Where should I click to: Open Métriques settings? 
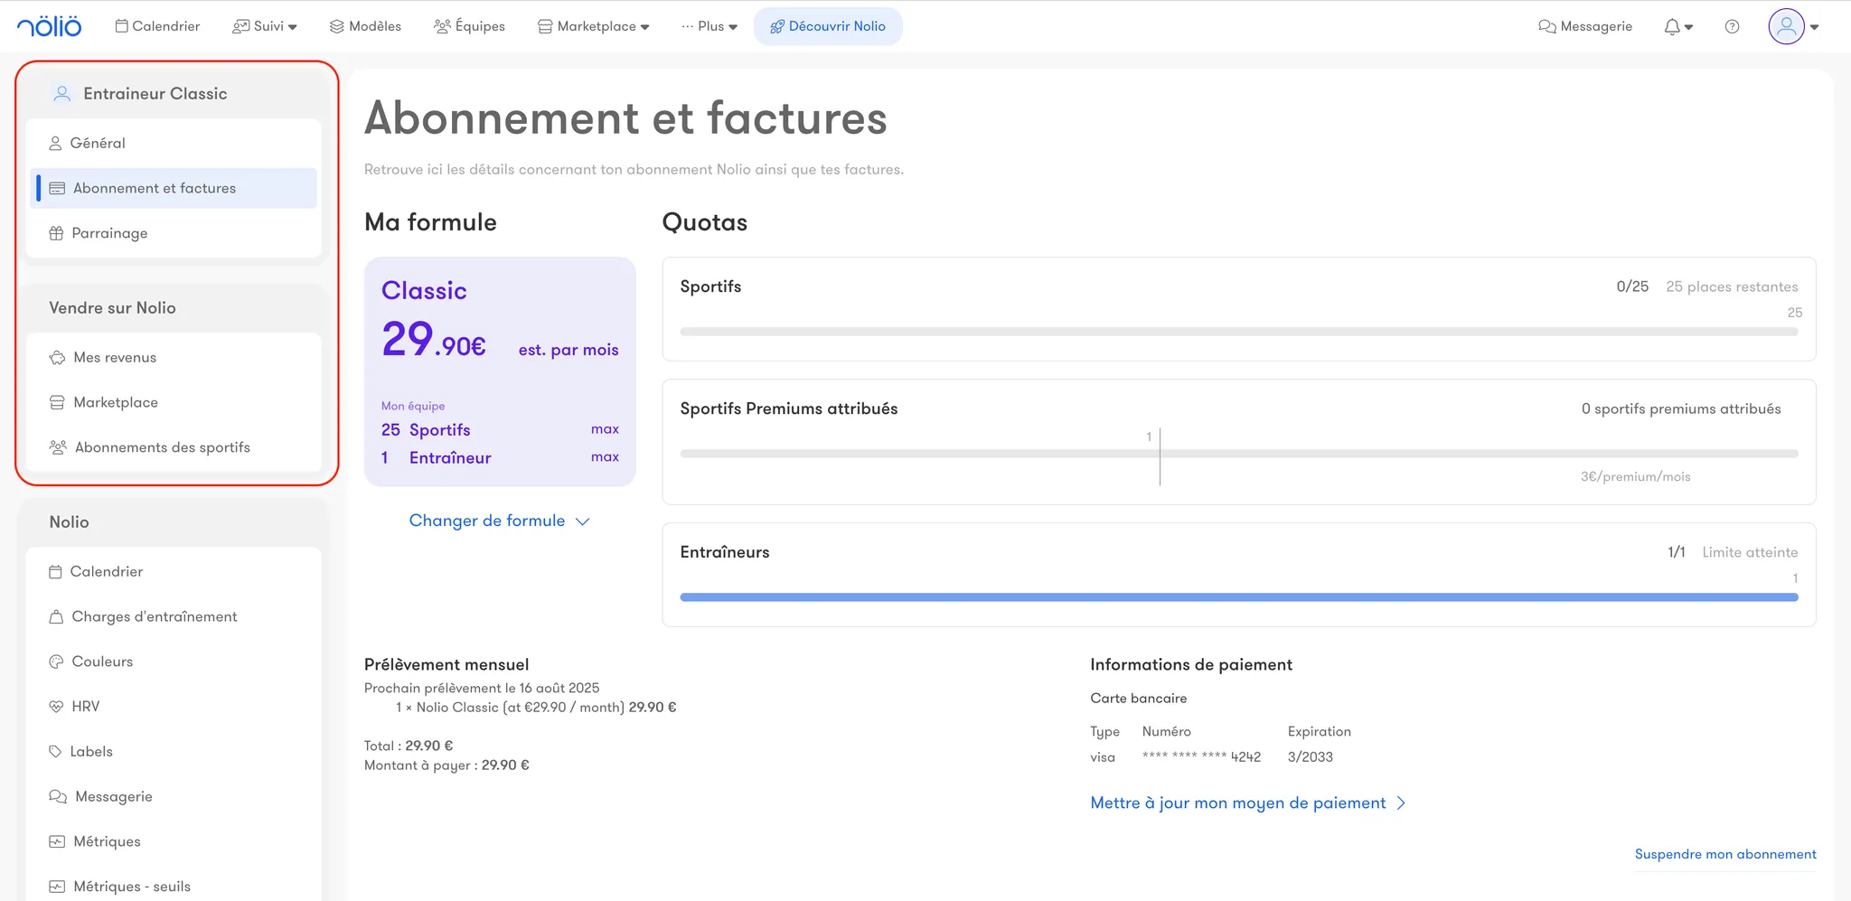coord(174,841)
